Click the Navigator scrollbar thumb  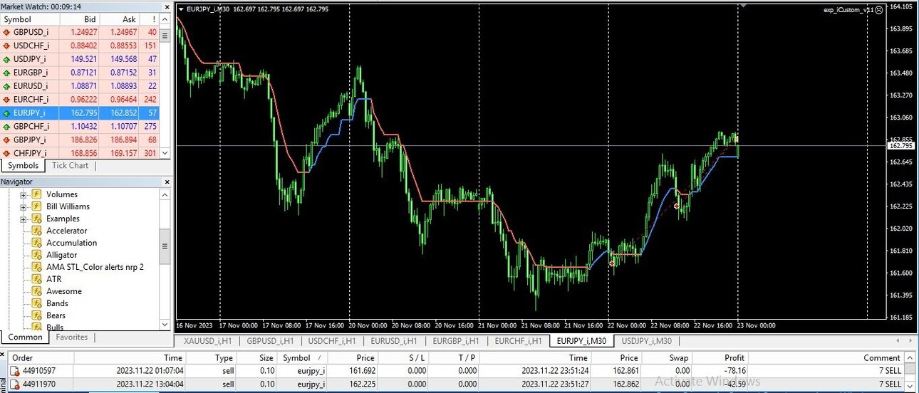165,246
